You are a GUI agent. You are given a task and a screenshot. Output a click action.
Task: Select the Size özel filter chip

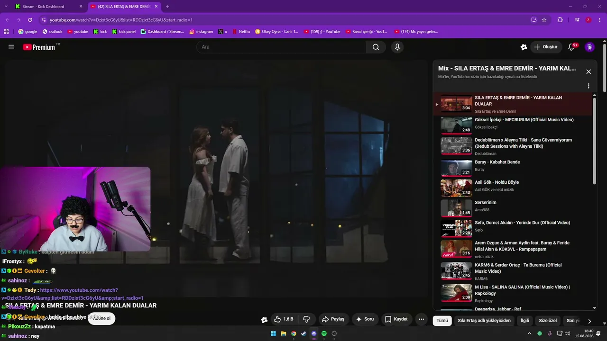click(x=548, y=321)
